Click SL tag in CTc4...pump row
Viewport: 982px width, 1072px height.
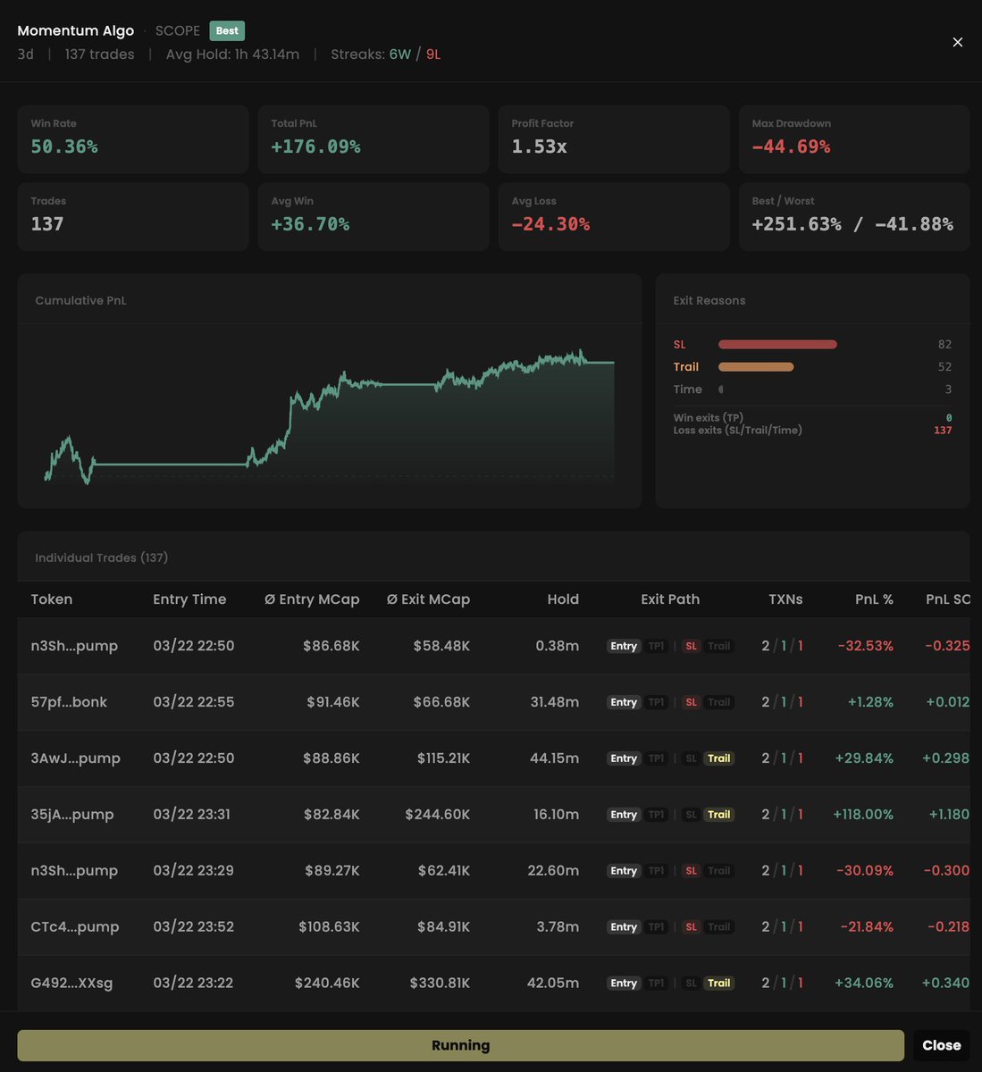point(691,926)
